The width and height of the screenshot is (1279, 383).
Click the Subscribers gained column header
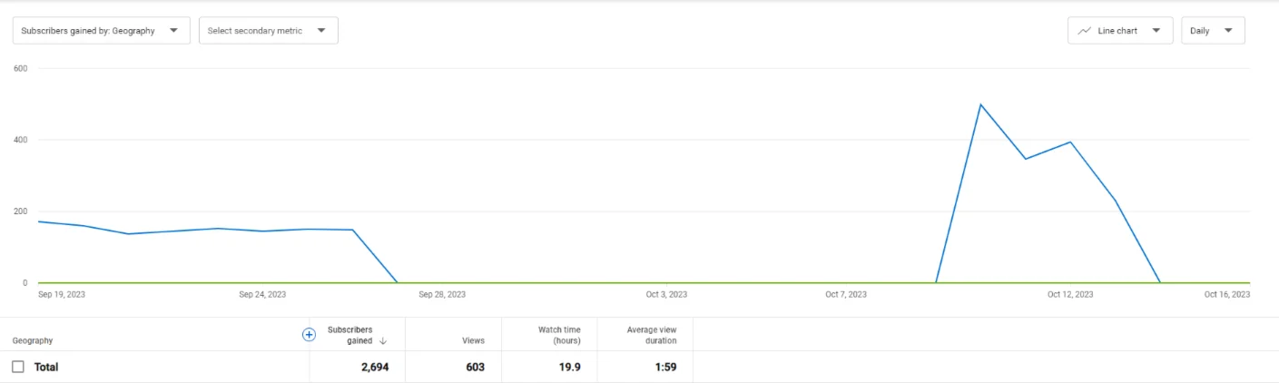(350, 335)
